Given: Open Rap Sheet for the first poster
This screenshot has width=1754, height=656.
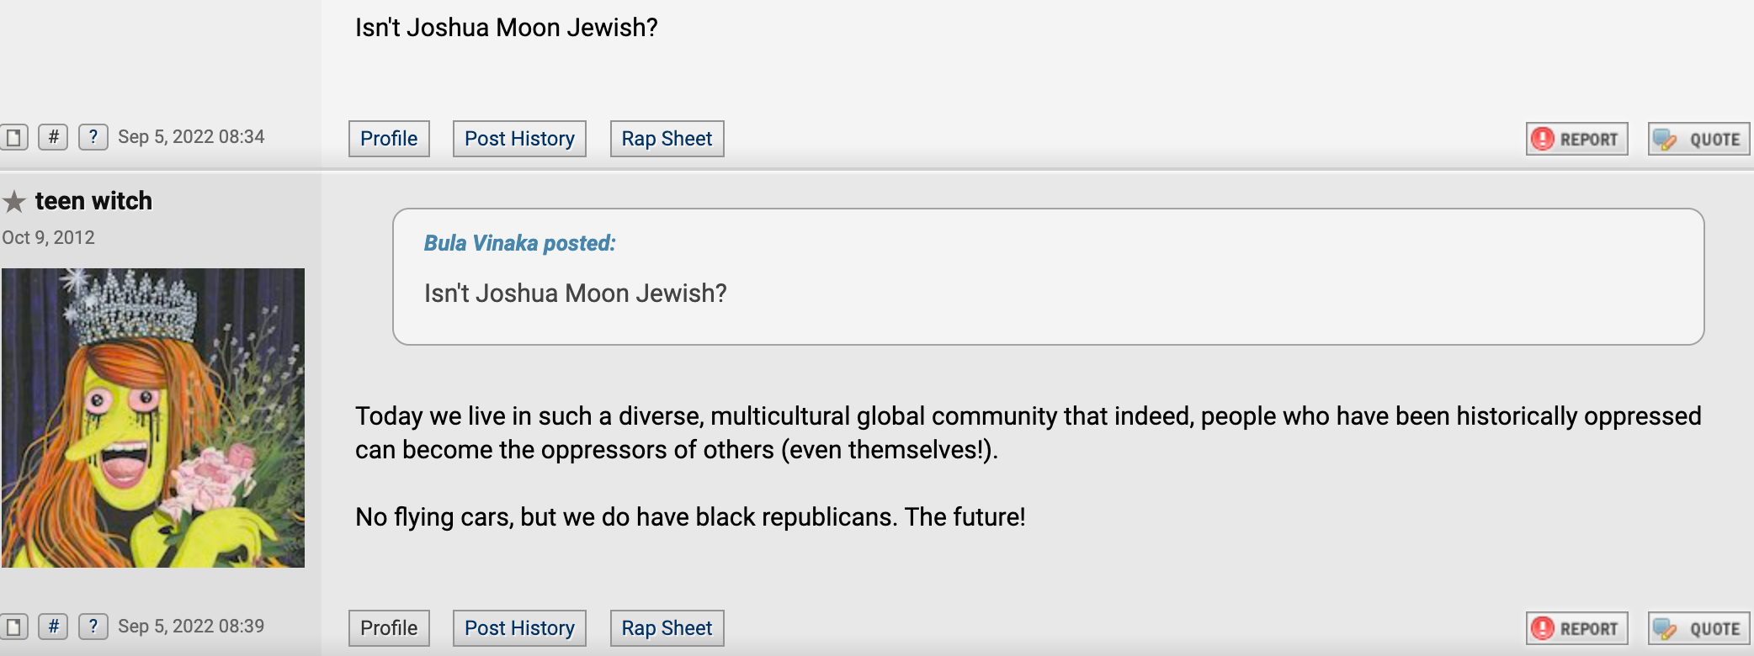Looking at the screenshot, I should coord(667,139).
